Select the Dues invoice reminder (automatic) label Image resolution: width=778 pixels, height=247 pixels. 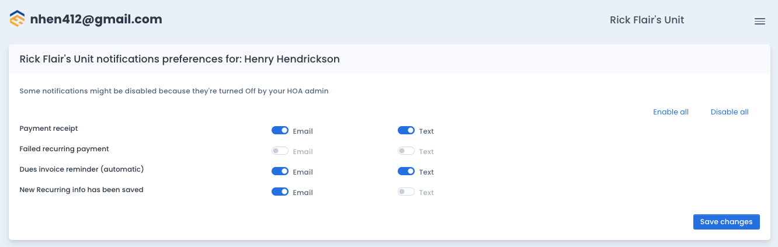pyautogui.click(x=82, y=169)
